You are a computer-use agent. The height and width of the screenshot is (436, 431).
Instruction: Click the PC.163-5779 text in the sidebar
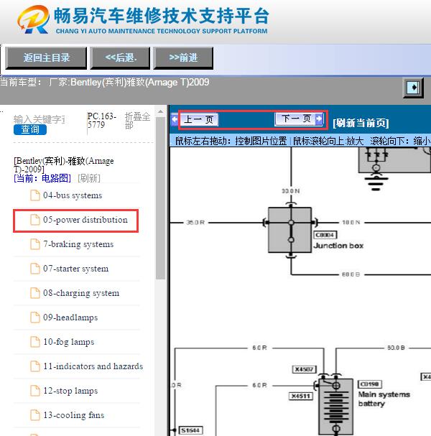coord(102,121)
